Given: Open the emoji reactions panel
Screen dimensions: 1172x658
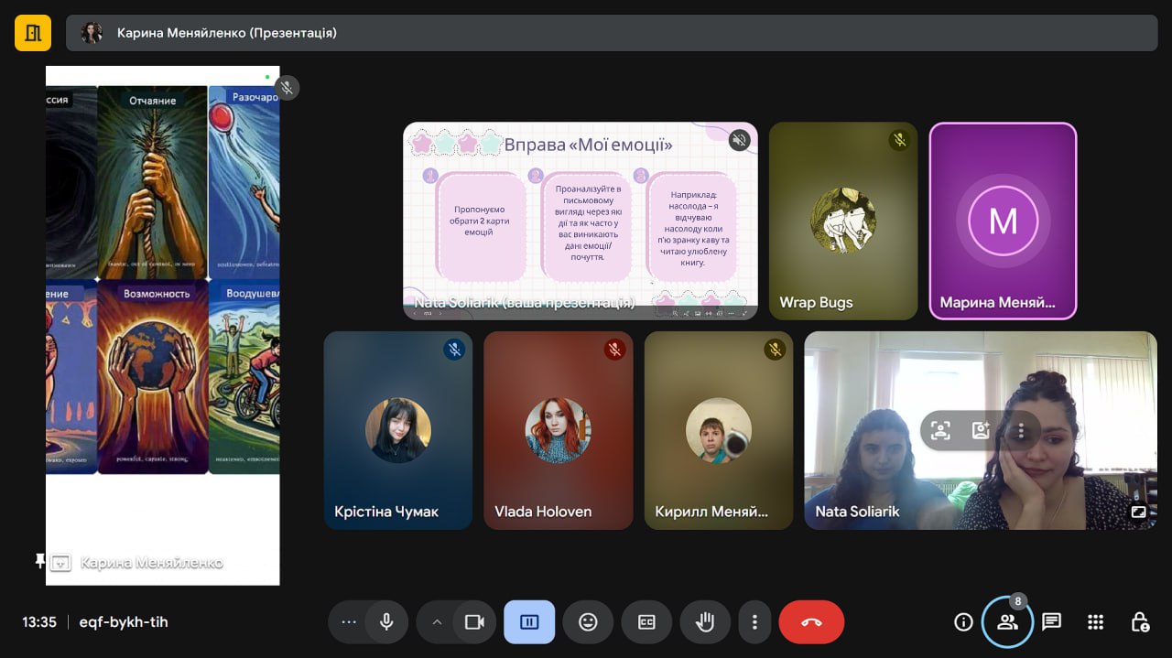Looking at the screenshot, I should coord(588,622).
